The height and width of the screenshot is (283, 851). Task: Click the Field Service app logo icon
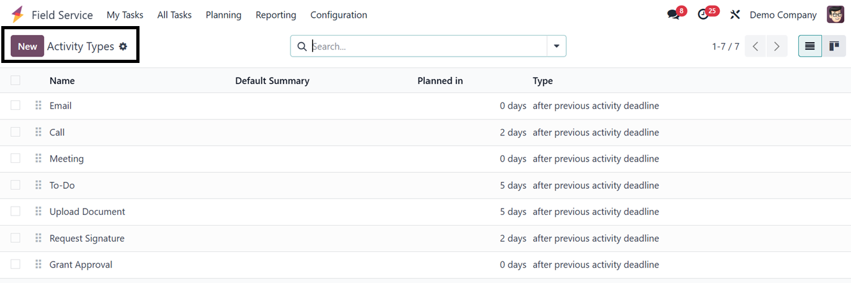17,15
